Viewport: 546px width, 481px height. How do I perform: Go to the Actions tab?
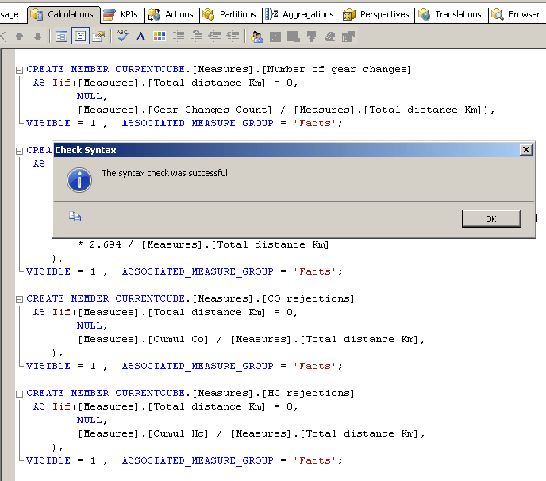pyautogui.click(x=171, y=14)
